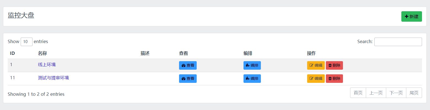Image resolution: width=430 pixels, height=110 pixels.
Task: Sort table by 描述 column header
Action: pyautogui.click(x=145, y=53)
